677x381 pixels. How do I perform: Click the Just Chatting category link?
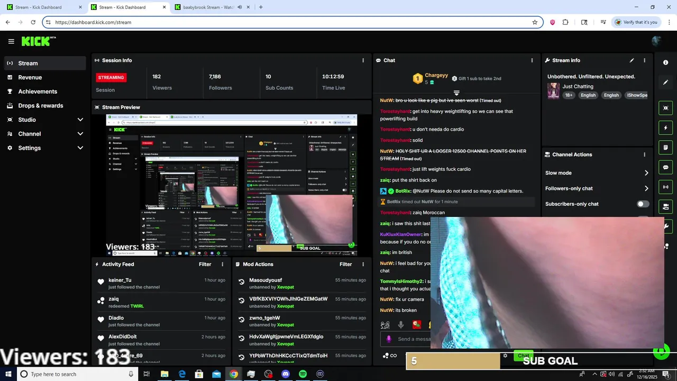578,86
